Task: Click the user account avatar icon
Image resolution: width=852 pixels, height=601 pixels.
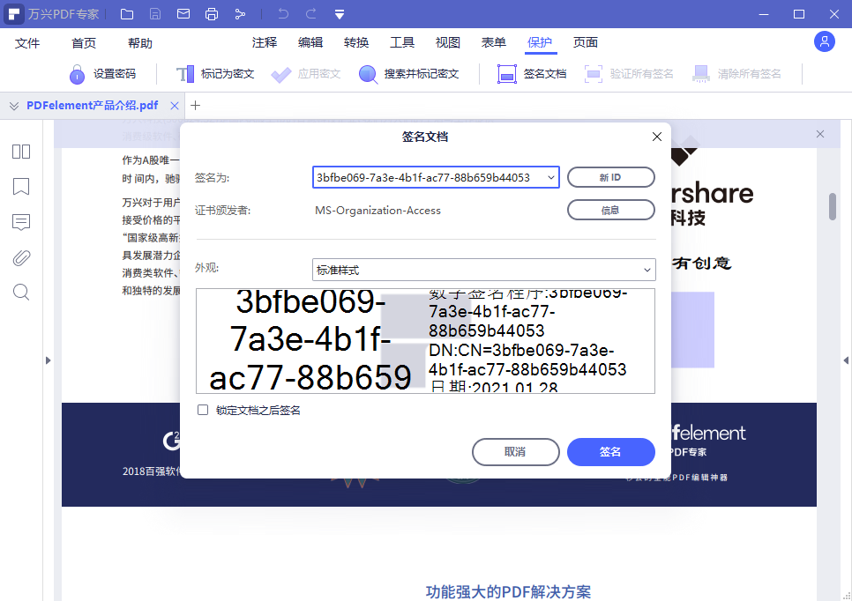Action: (824, 41)
